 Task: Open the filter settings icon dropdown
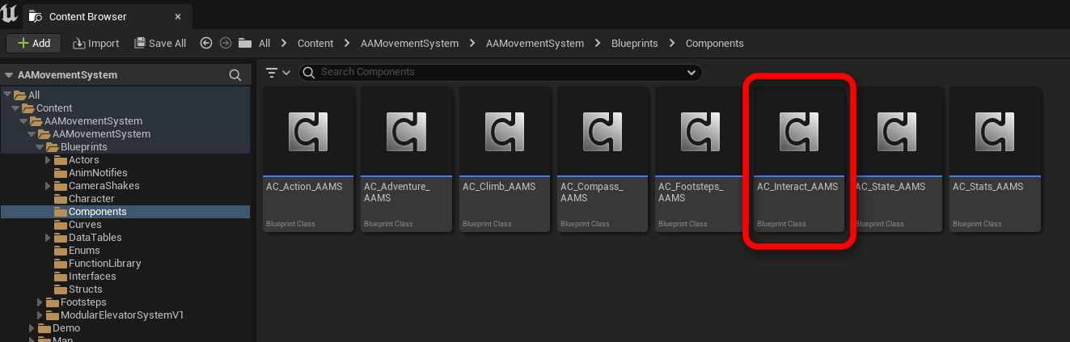click(277, 72)
